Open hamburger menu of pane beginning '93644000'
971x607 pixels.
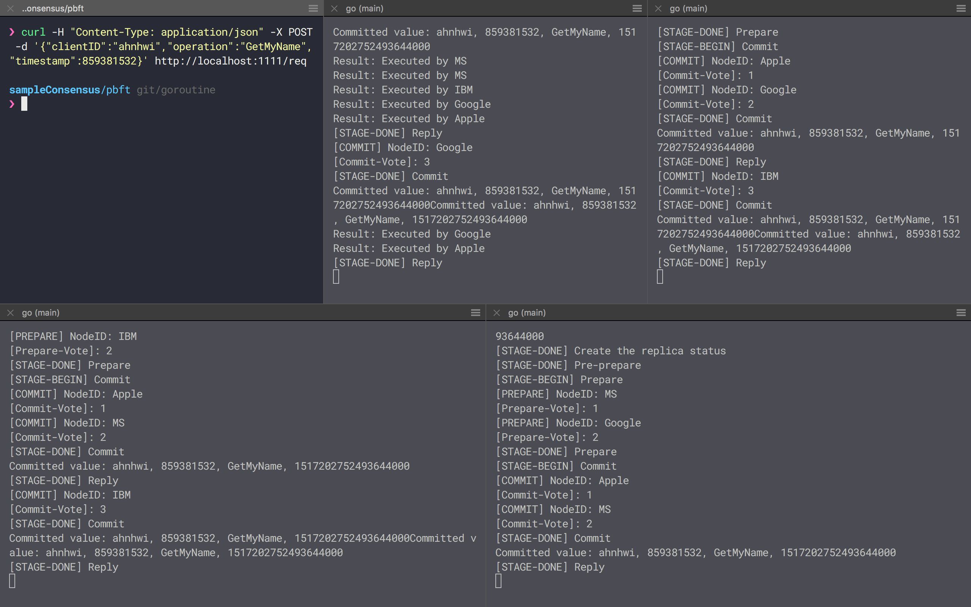pyautogui.click(x=960, y=313)
